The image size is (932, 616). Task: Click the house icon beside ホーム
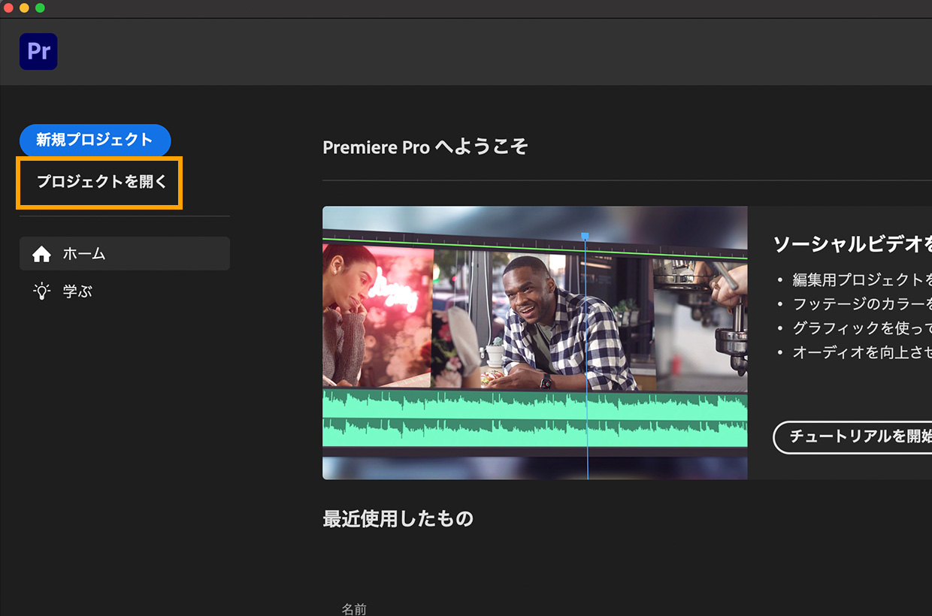click(x=42, y=254)
